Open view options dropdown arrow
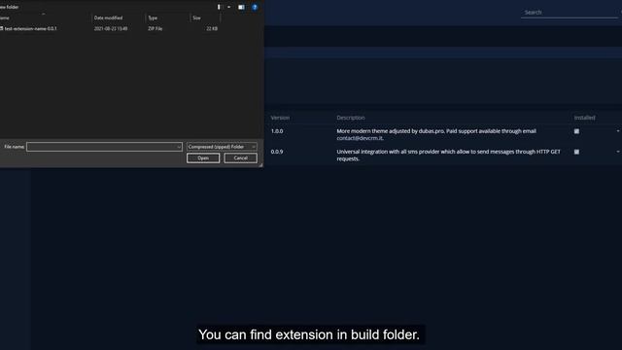The width and height of the screenshot is (622, 350). (229, 7)
